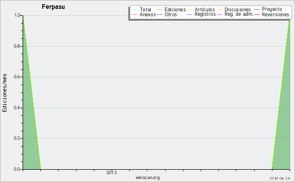The height and width of the screenshot is (182, 295).
Task: Click the wikiscan.org caption
Action: [x=147, y=178]
